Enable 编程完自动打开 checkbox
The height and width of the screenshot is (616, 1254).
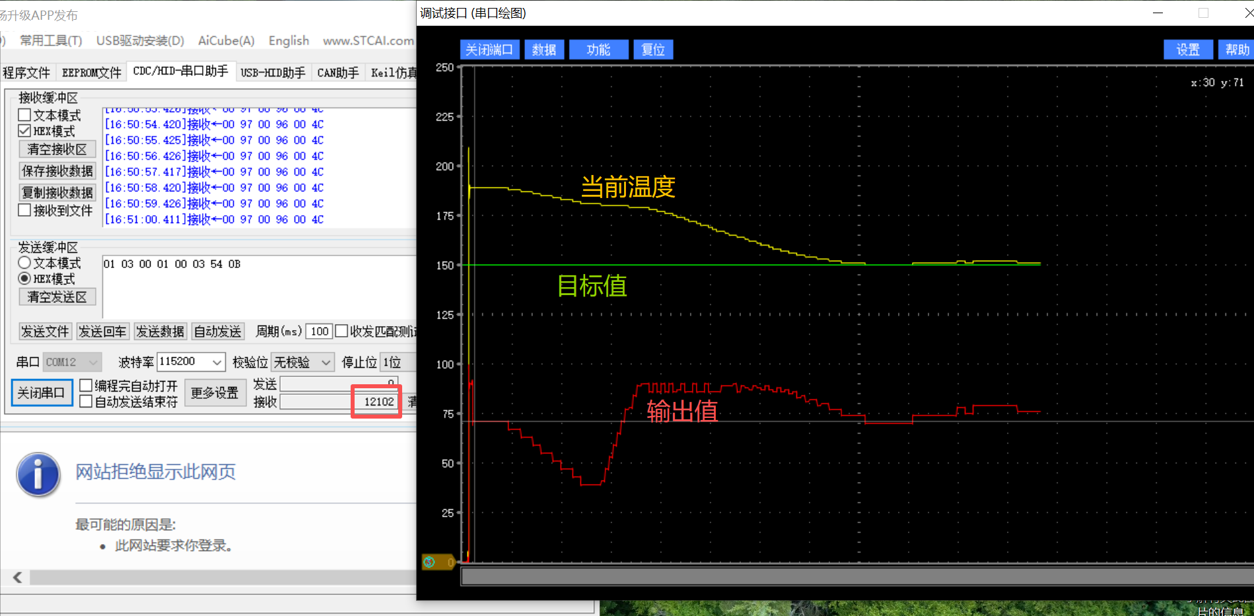click(86, 385)
